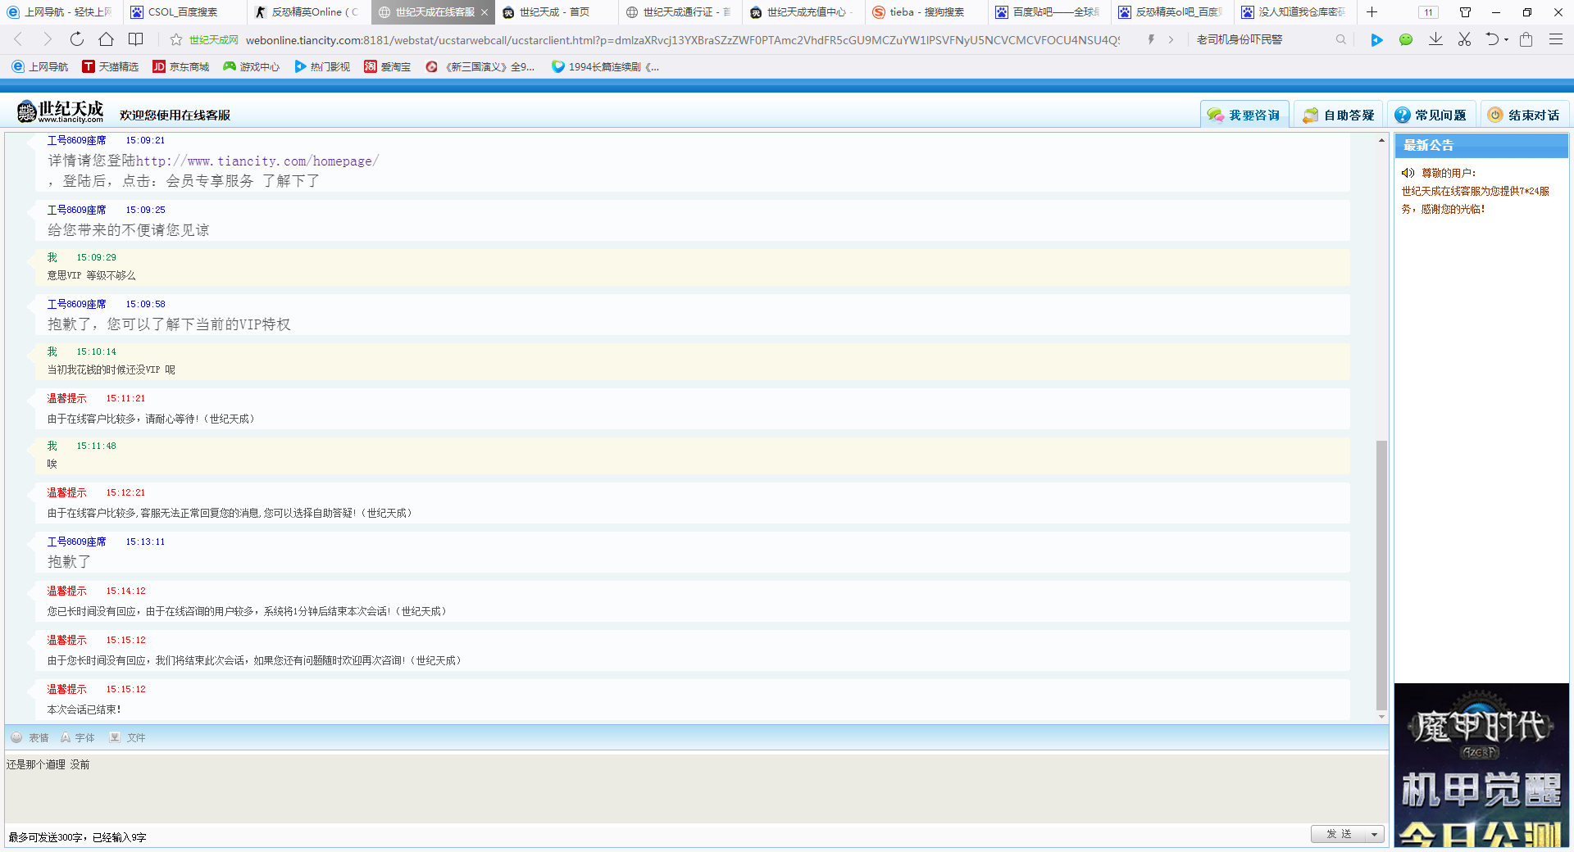Attach a file with 文件
Screen dimensions: 1574x852
pos(127,737)
